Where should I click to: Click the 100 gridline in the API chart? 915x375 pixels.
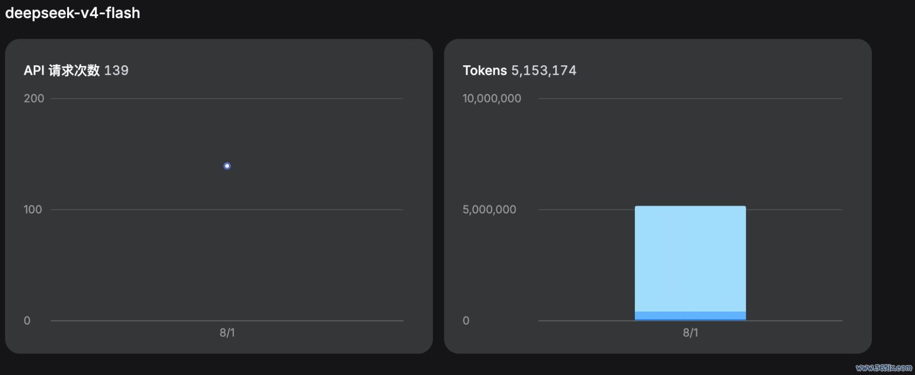pos(227,210)
